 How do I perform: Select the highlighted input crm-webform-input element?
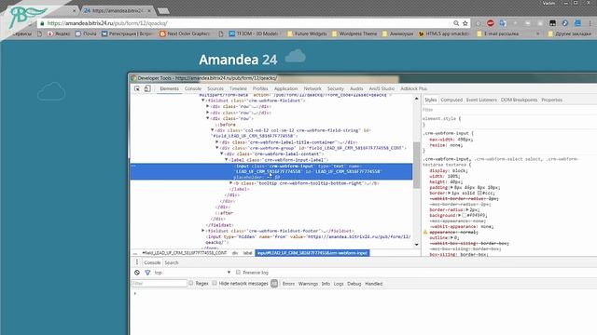271,171
